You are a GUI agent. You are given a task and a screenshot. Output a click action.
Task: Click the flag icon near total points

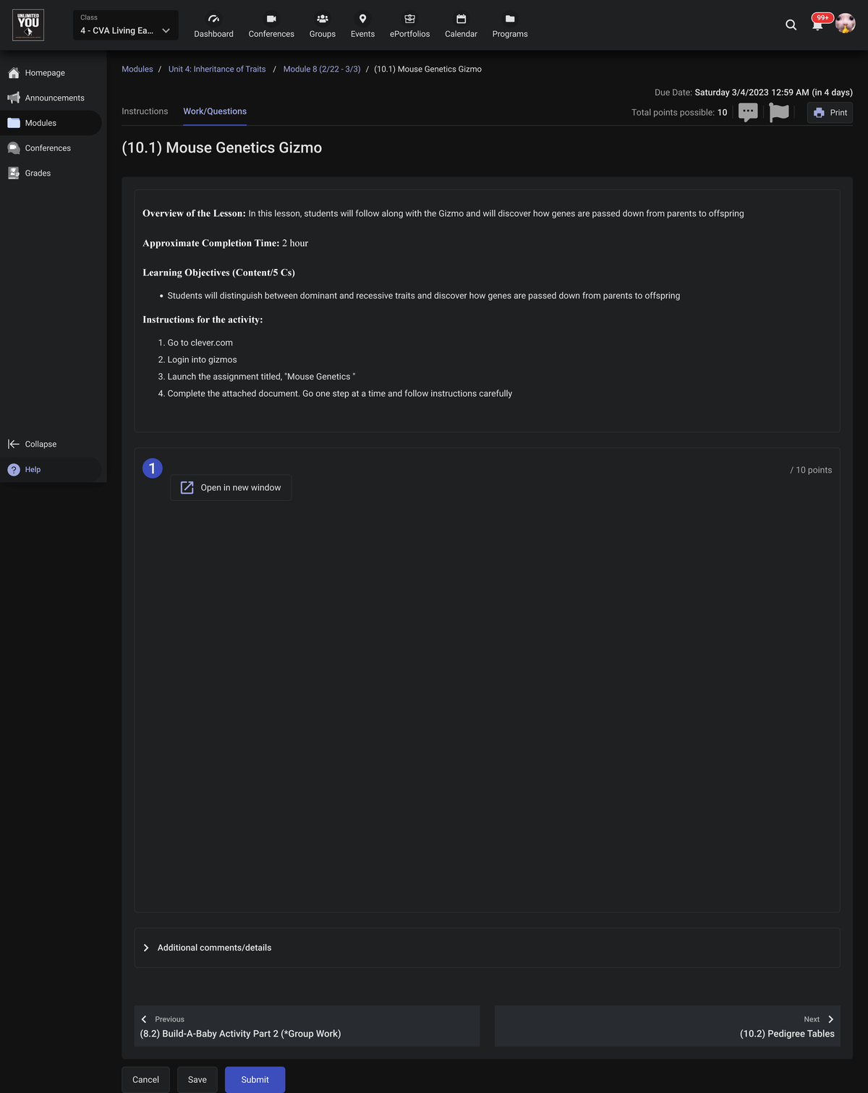point(779,112)
